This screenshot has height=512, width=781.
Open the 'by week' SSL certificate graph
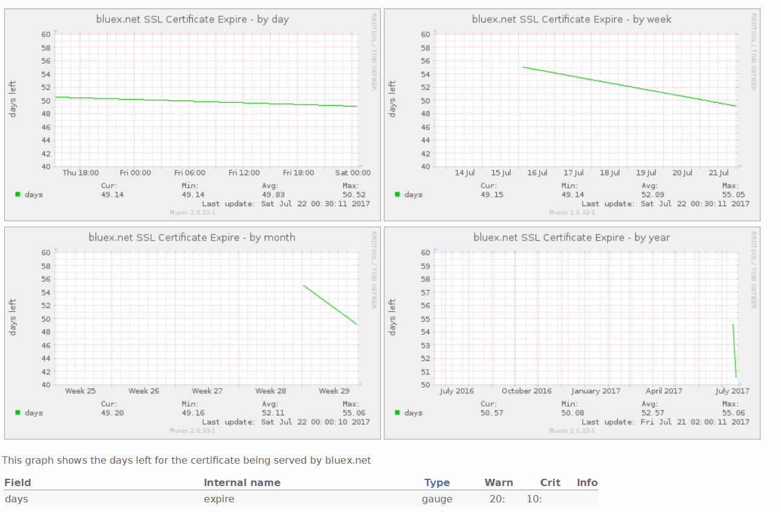point(571,115)
